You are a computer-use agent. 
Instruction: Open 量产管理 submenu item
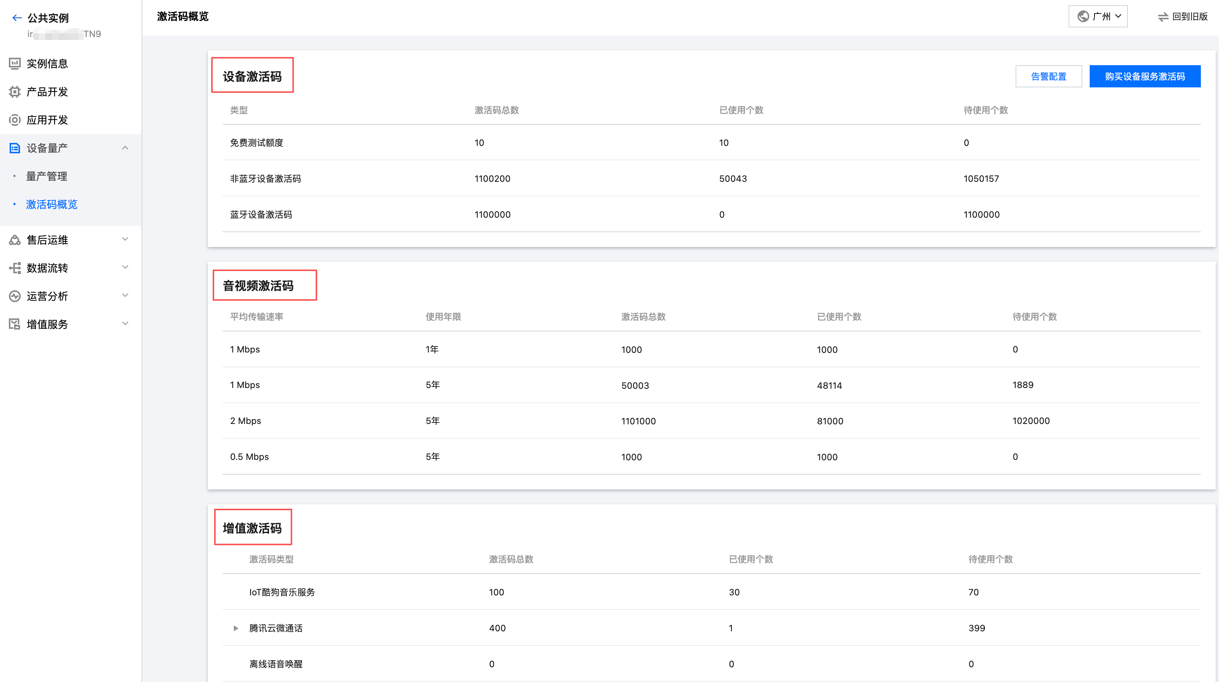point(46,176)
